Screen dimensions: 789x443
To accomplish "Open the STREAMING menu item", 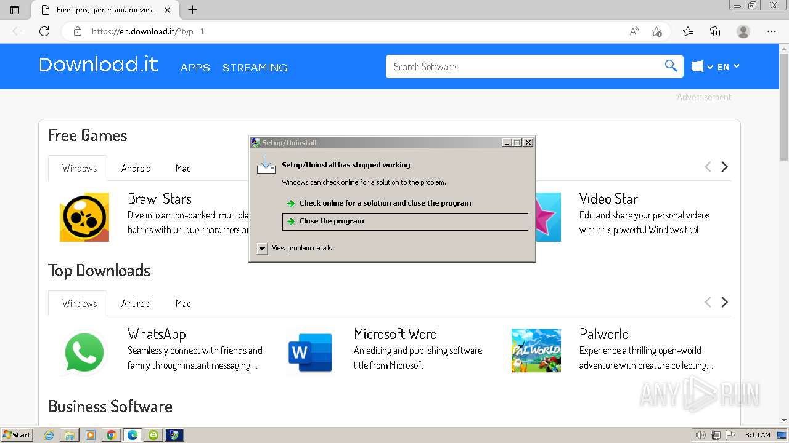I will pos(255,68).
